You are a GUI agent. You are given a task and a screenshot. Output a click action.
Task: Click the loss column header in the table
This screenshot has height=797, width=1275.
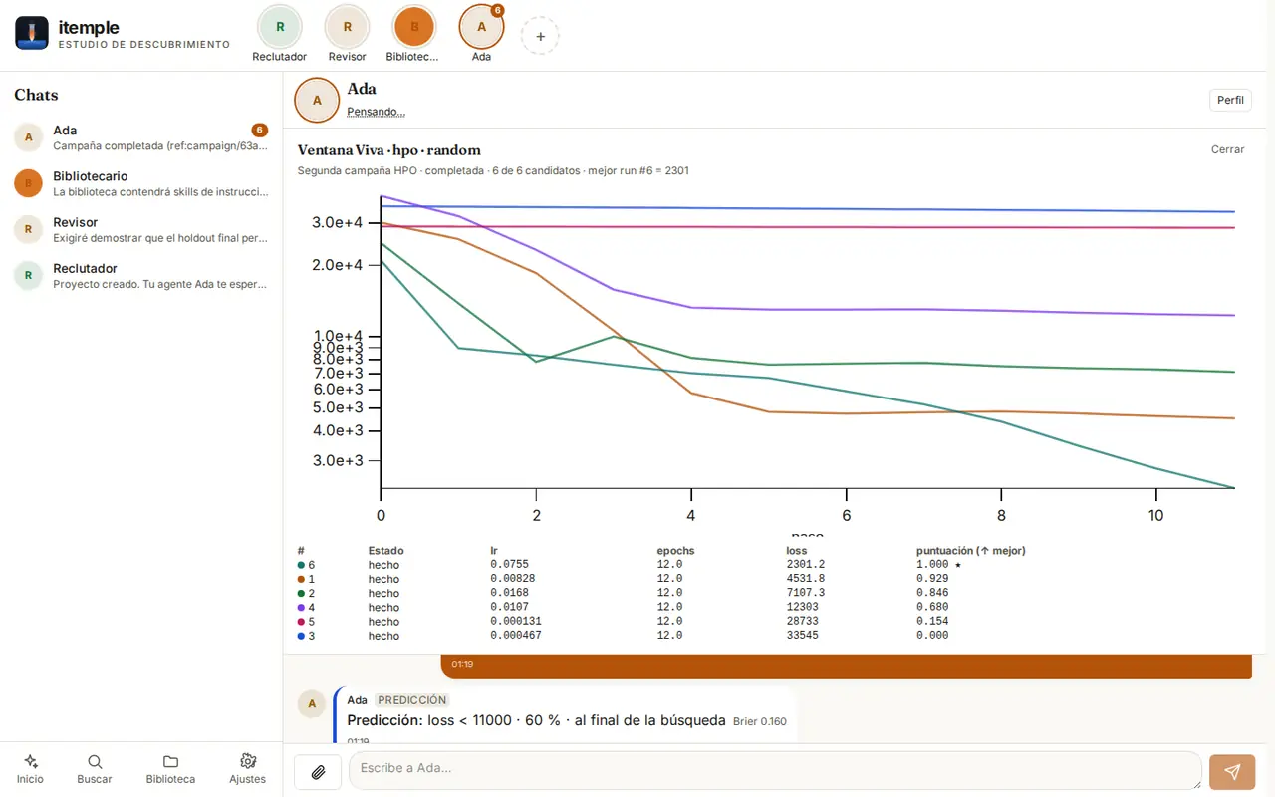[796, 551]
